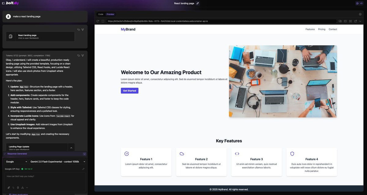The height and width of the screenshot is (195, 367).
Task: Click the green API key status check icon
Action: click(x=22, y=169)
